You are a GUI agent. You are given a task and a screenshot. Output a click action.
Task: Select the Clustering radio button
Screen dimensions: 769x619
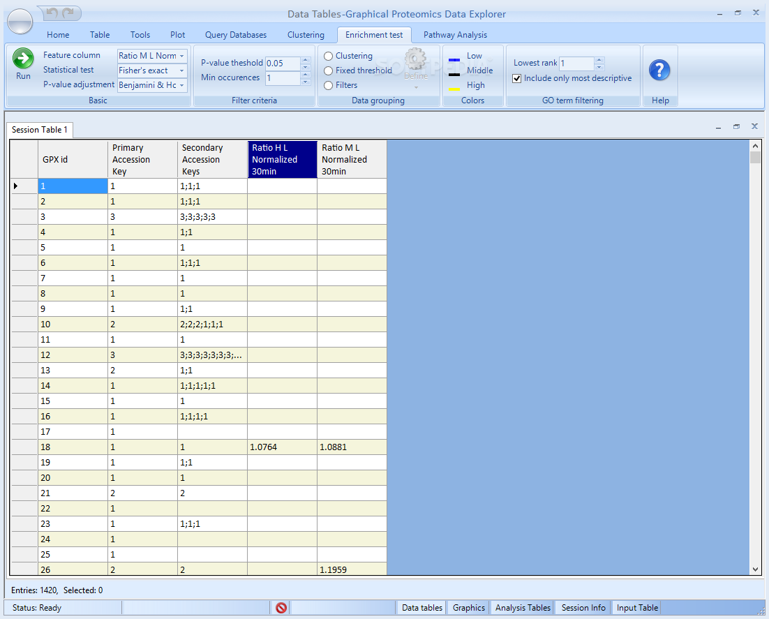click(329, 56)
